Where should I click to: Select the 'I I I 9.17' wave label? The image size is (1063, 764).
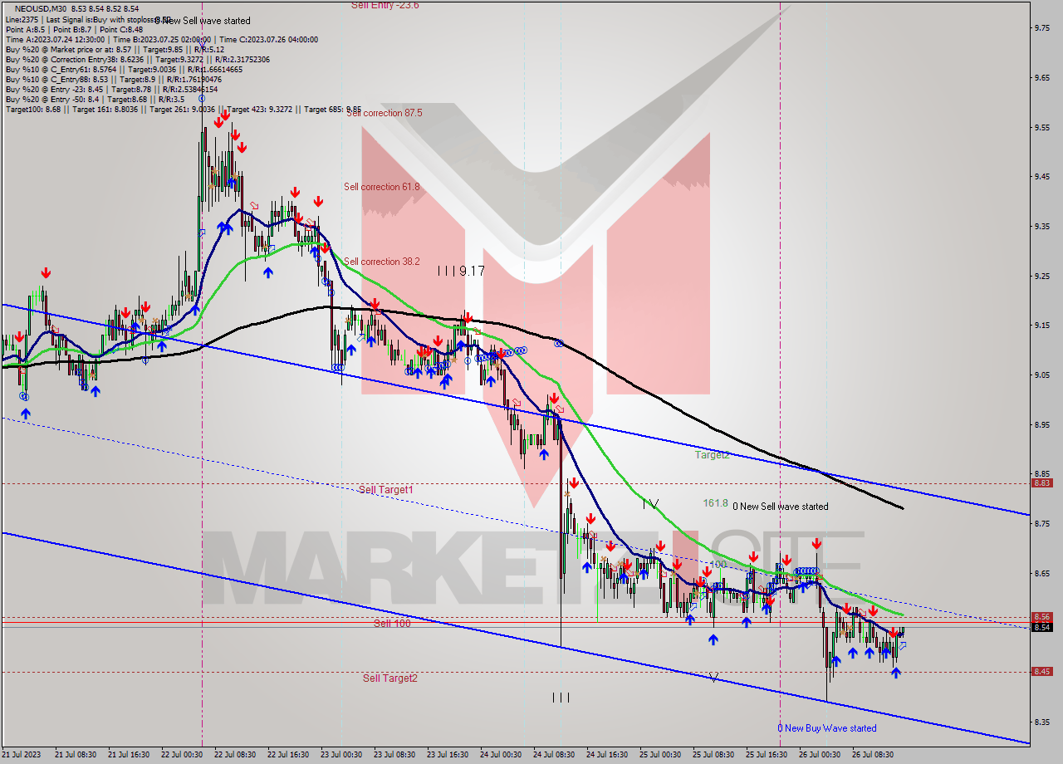[462, 271]
